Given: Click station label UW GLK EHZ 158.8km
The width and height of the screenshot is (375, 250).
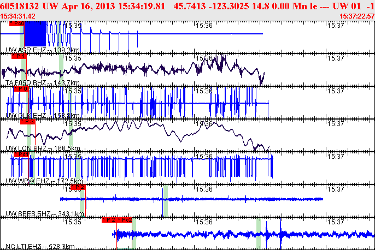Looking at the screenshot, I should click(x=43, y=116).
